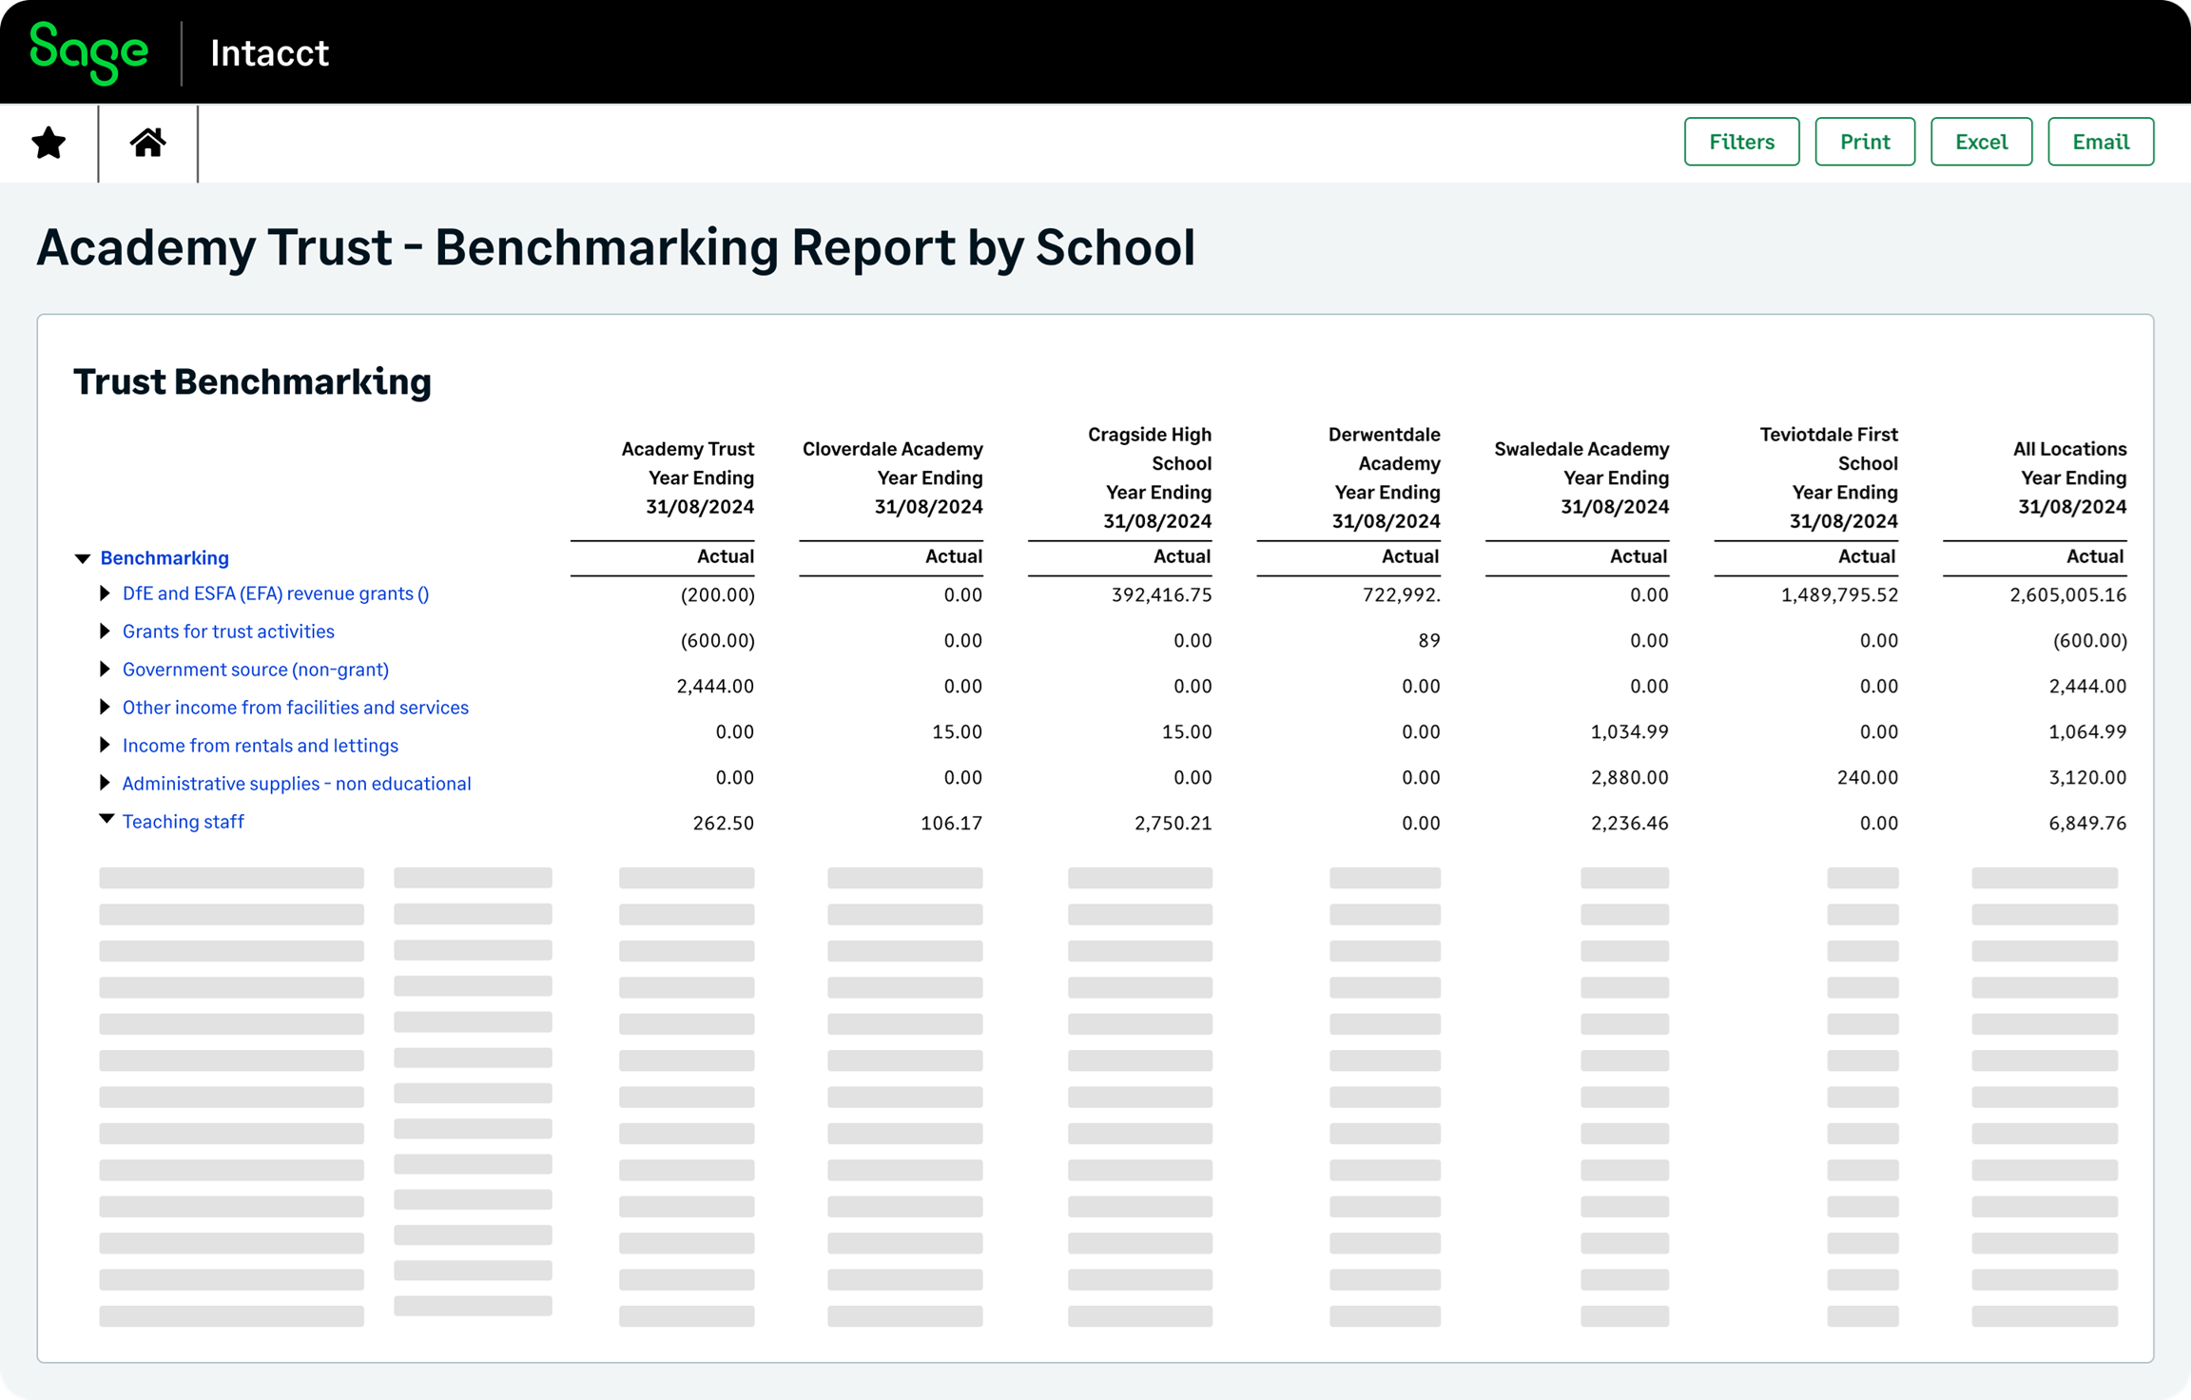
Task: Open the Other income from facilities link
Action: pyautogui.click(x=295, y=707)
